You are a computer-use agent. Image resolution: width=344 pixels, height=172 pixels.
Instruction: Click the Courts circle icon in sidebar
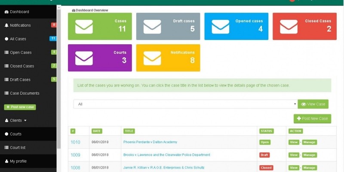pyautogui.click(x=6, y=134)
